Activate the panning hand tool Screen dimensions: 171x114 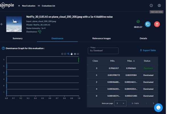coord(72,54)
